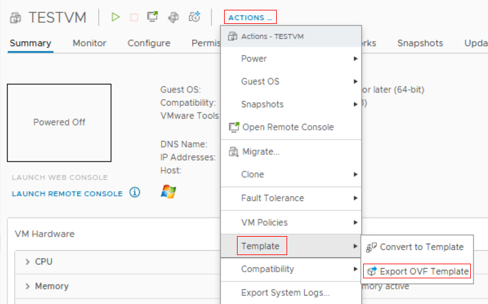Click the Actions - TESTVM menu header
This screenshot has height=304, width=488.
point(291,36)
